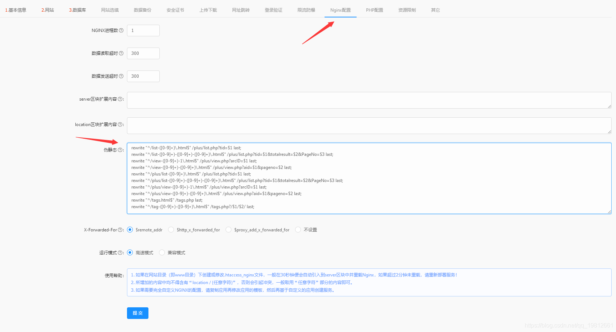Open 数据备份 tab

point(143,10)
